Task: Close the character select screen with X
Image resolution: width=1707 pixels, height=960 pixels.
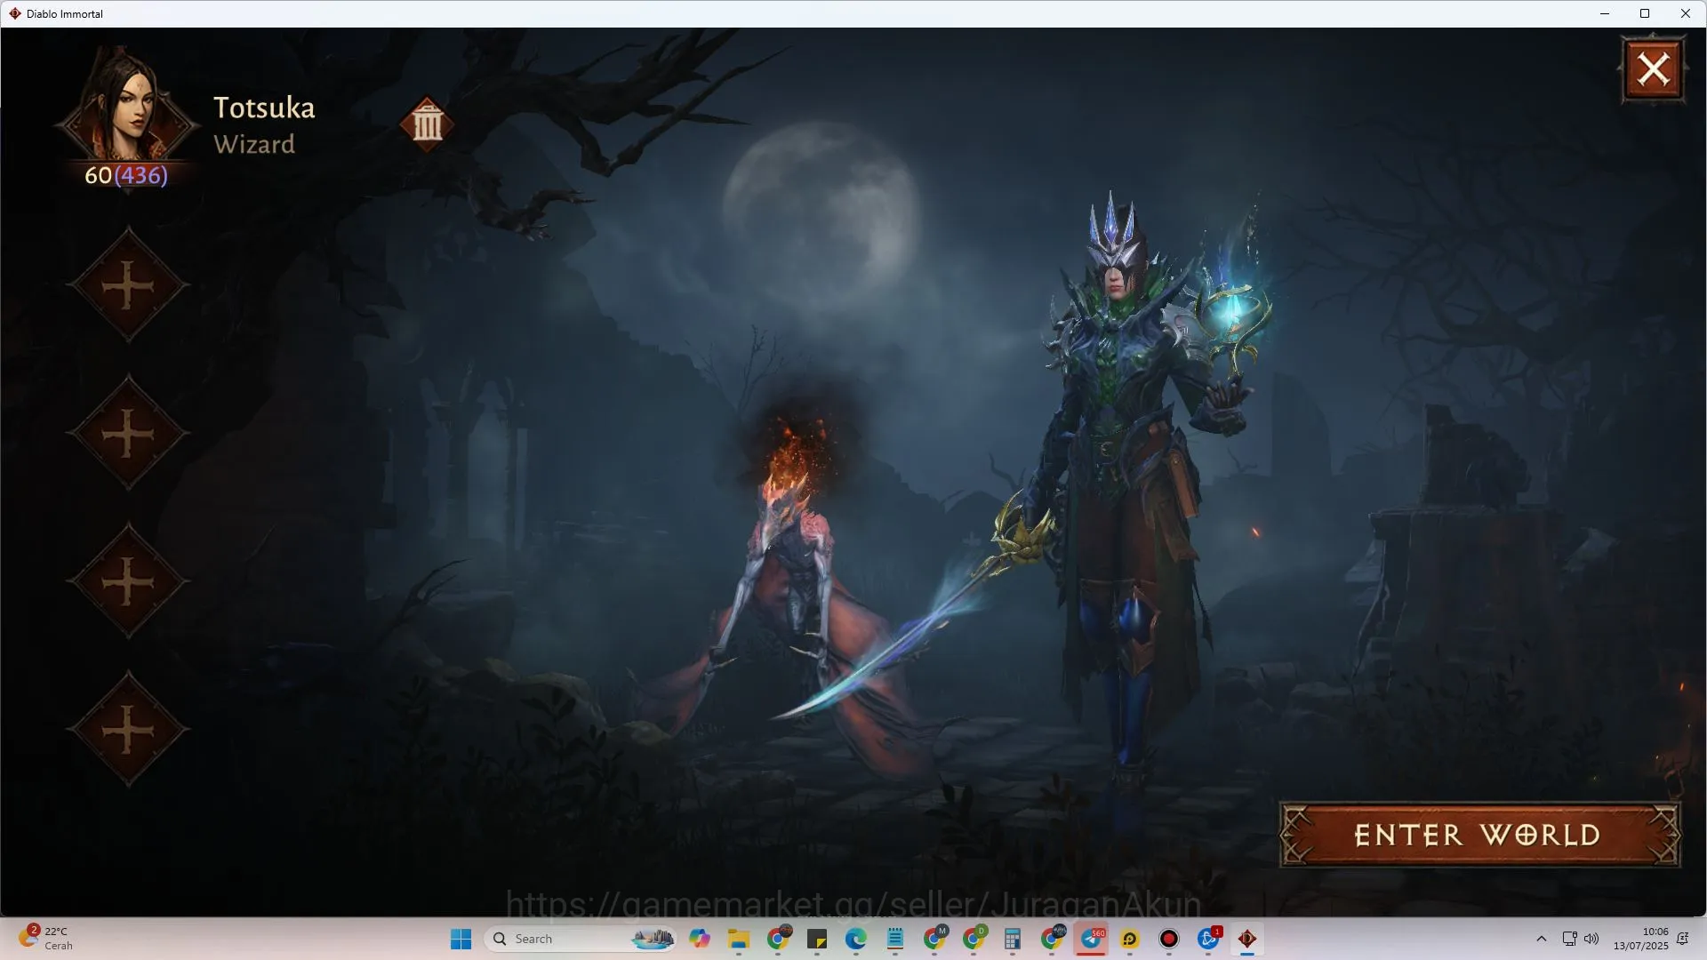Action: click(1653, 69)
